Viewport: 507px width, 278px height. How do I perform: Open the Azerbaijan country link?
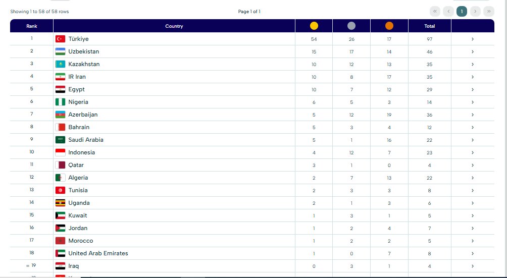click(83, 115)
